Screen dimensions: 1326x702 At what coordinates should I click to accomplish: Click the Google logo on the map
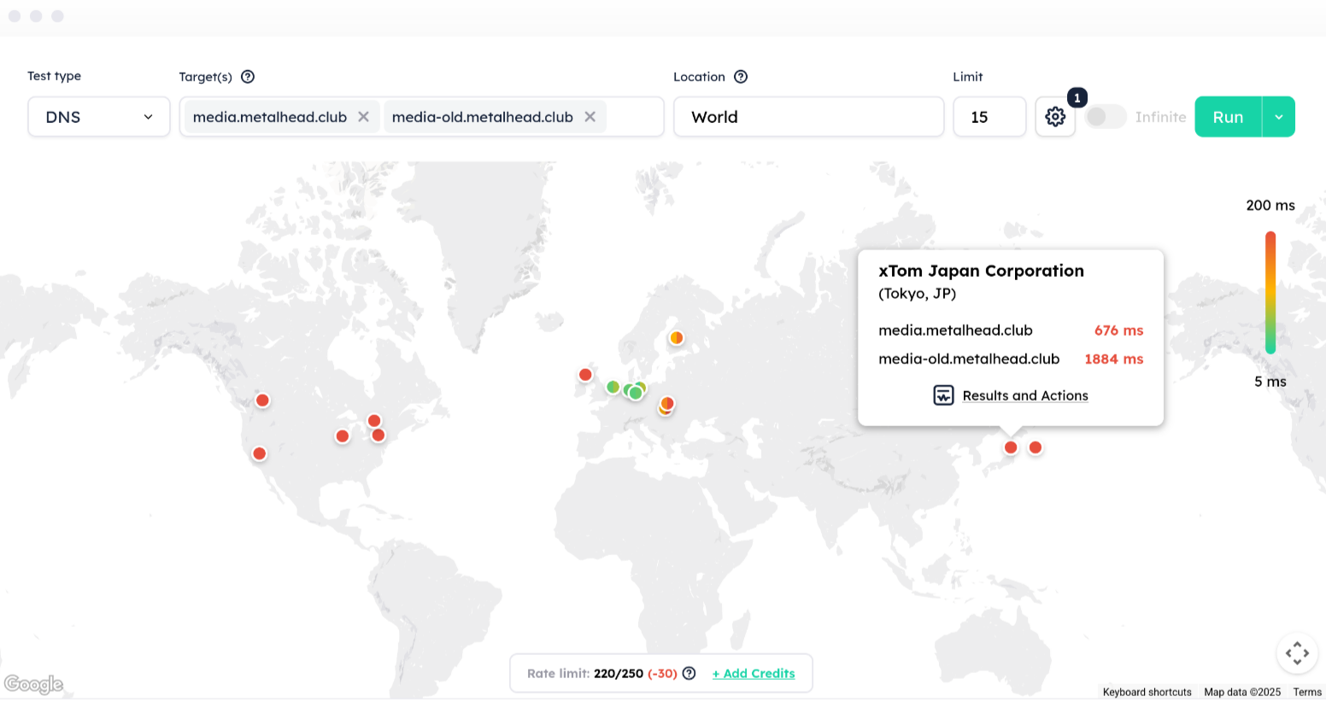34,684
